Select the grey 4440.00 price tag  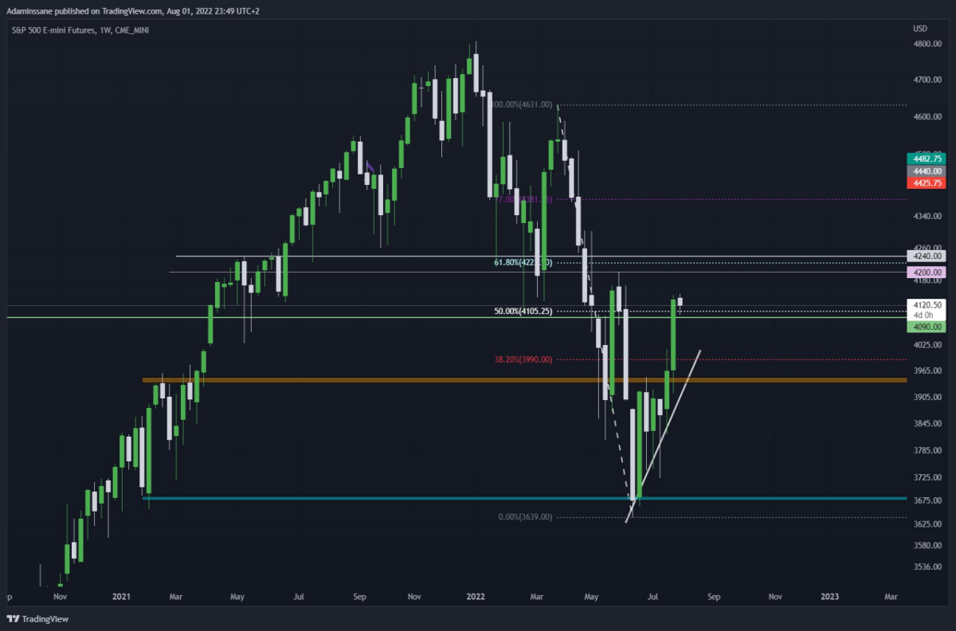point(926,170)
